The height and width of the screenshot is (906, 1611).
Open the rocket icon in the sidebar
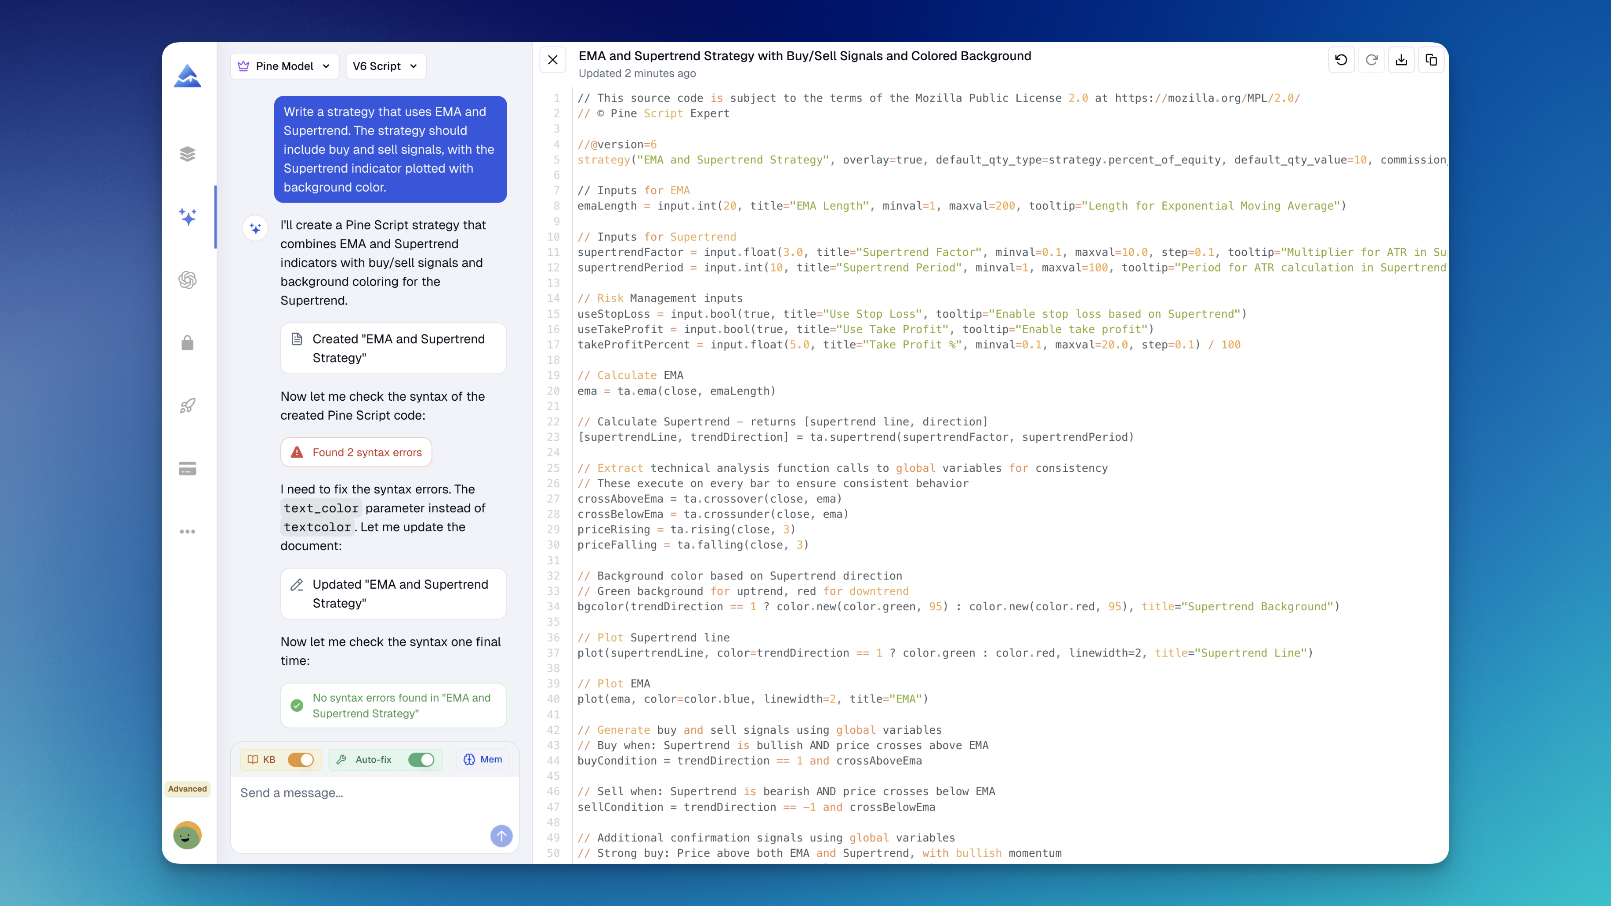coord(187,406)
